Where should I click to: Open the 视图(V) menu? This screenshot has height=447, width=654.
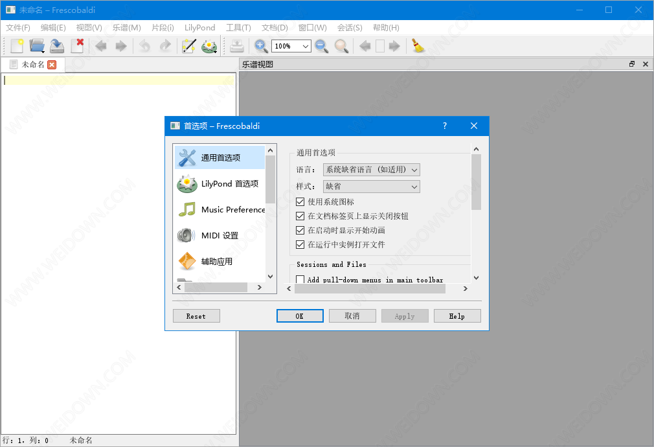[x=89, y=28]
